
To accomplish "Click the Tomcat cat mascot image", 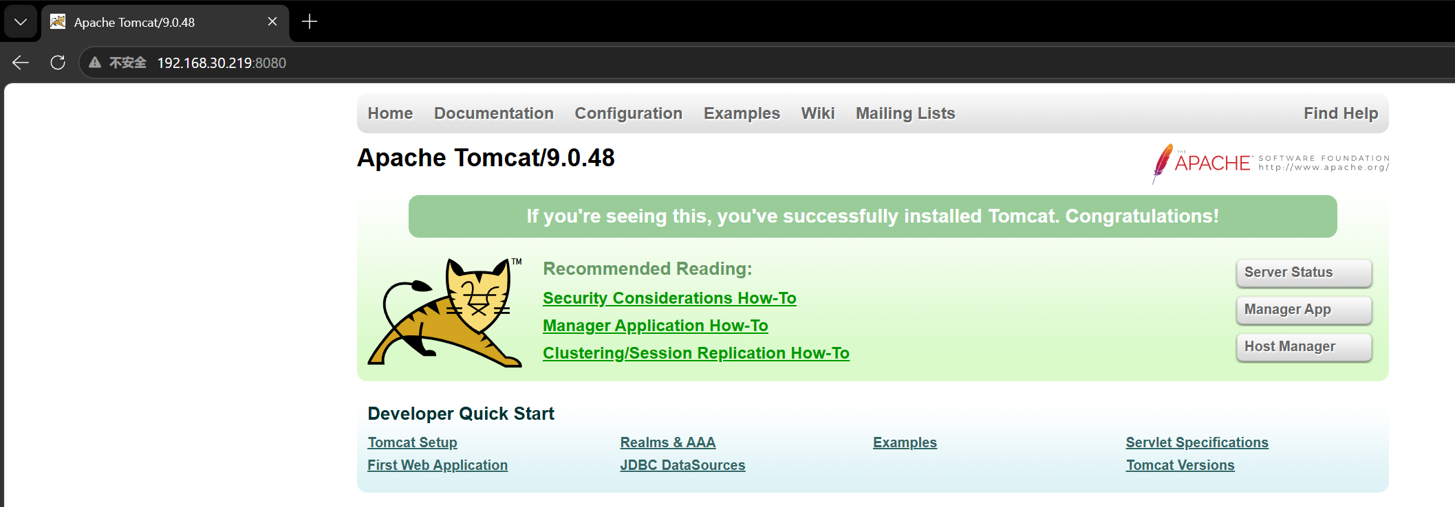I will [446, 313].
